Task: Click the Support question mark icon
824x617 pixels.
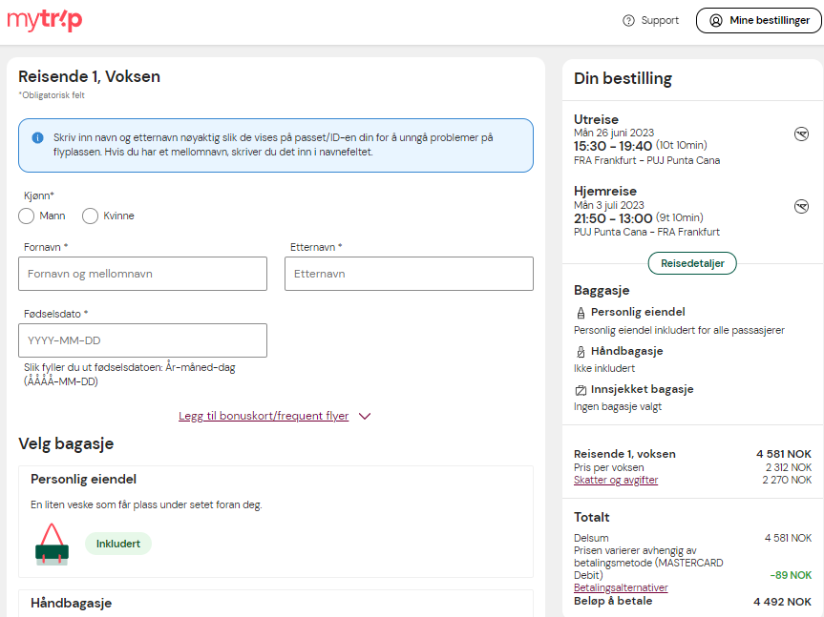Action: 628,20
